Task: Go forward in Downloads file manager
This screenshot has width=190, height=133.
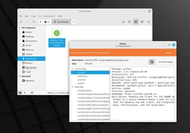Action: tap(27, 22)
